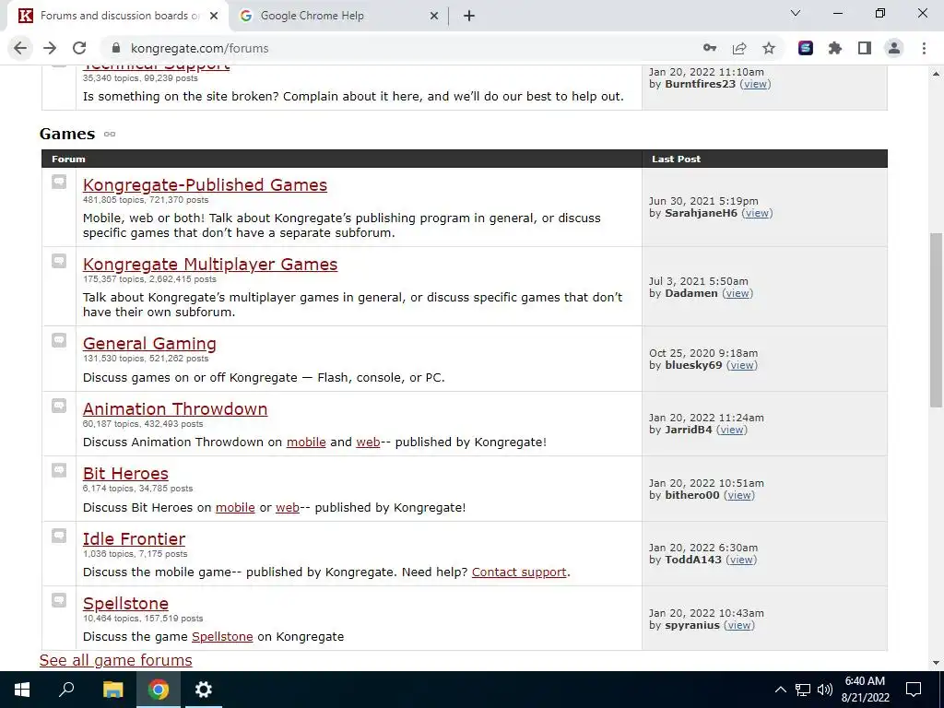Screen dimensions: 944x708
Task: Open the notification center icon
Action: tap(914, 690)
